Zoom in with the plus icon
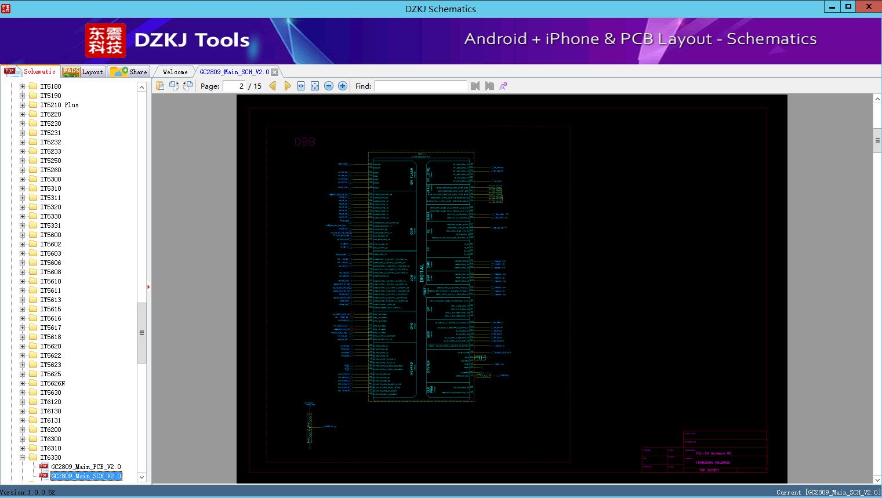Screen dimensions: 882x498 coord(343,86)
